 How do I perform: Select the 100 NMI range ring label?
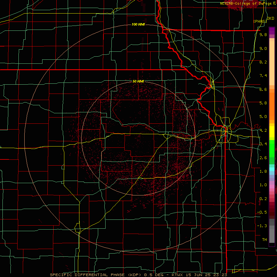coord(138,24)
